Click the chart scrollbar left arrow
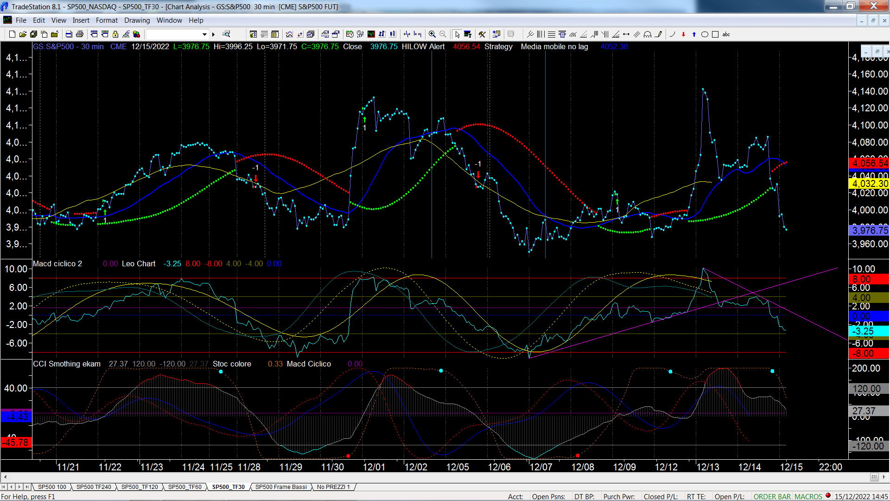890x501 pixels. tap(5, 477)
